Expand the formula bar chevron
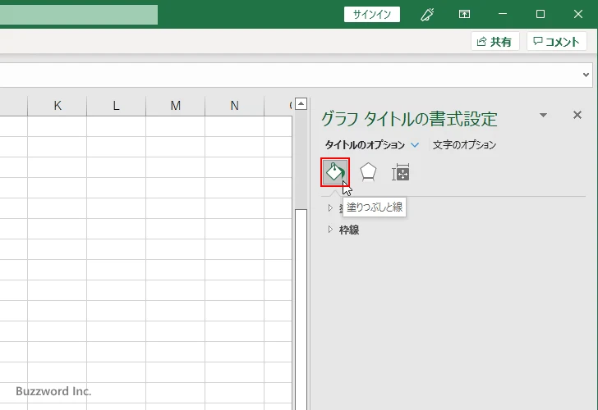 tap(586, 75)
